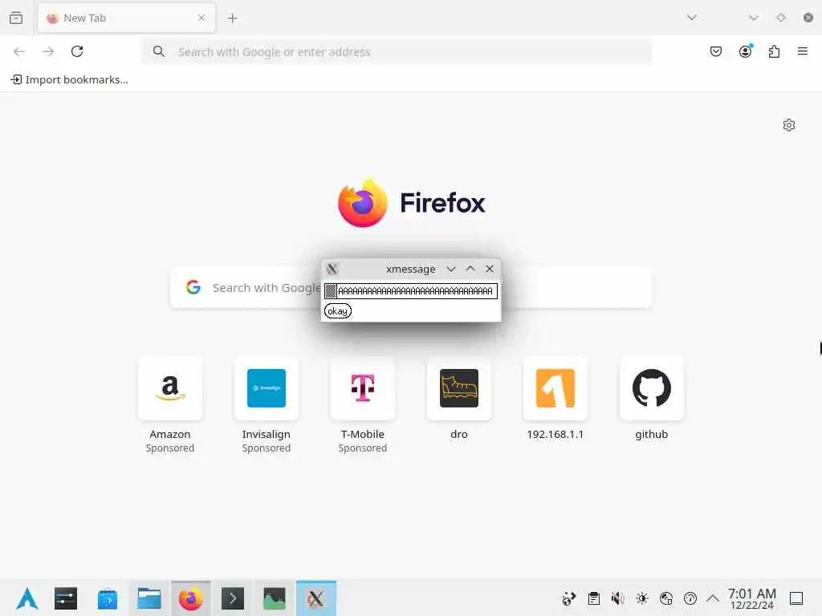Reload the current page
Screen dimensions: 822x616
click(x=77, y=51)
